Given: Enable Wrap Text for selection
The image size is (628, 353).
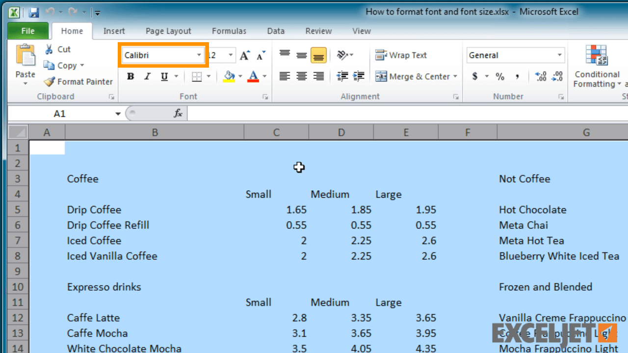Looking at the screenshot, I should [x=401, y=55].
